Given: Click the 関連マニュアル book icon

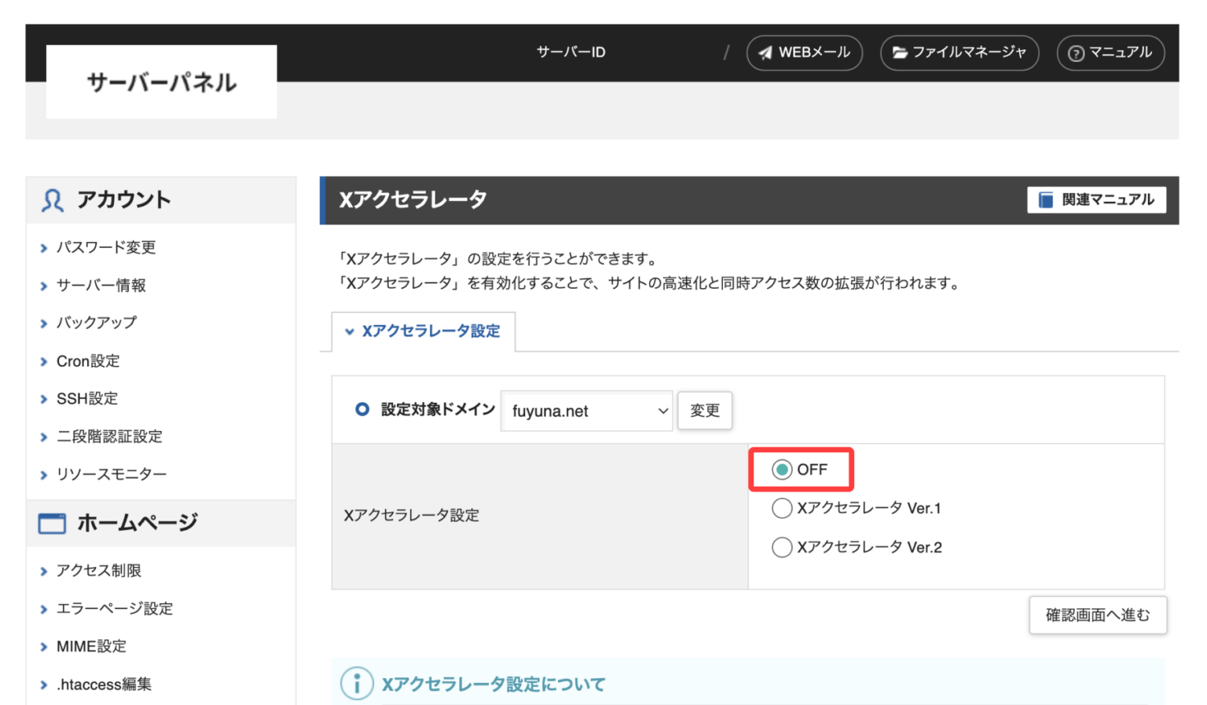Looking at the screenshot, I should [1046, 200].
